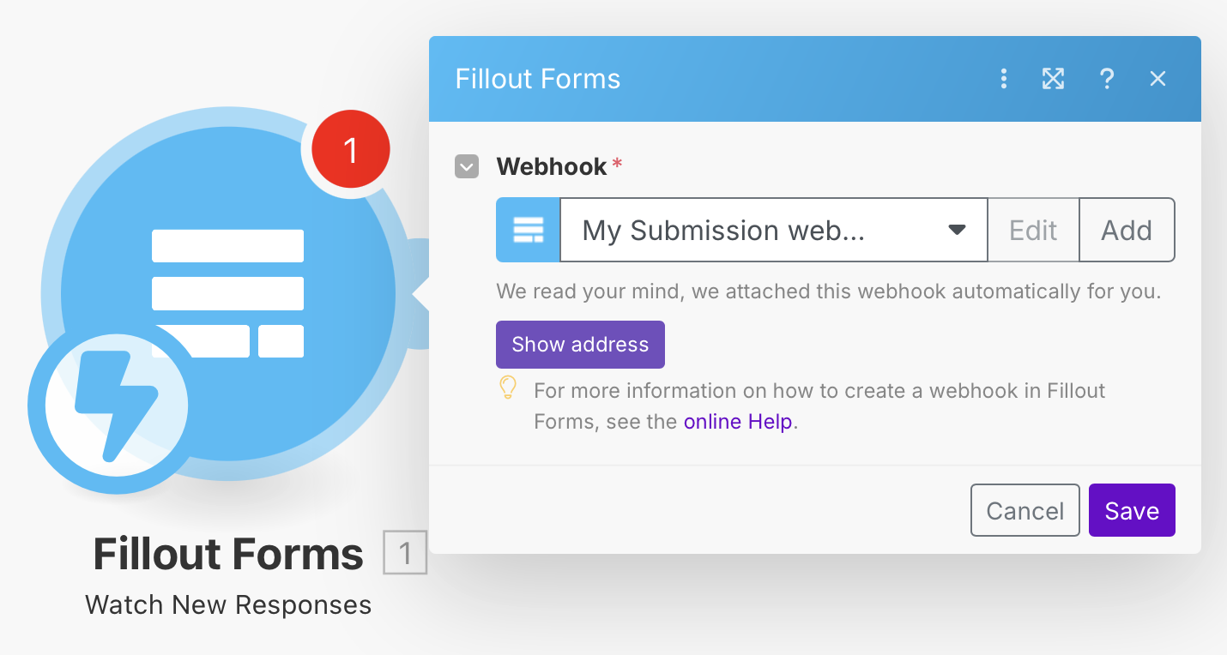The image size is (1227, 655).
Task: Click the red notification badge showing 1
Action: coord(350,151)
